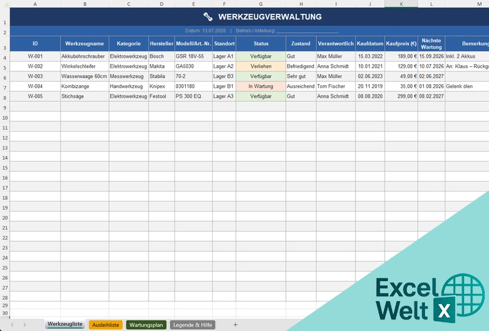The height and width of the screenshot is (331, 489).
Task: Select the Handwerkzeug category cell
Action: point(129,87)
